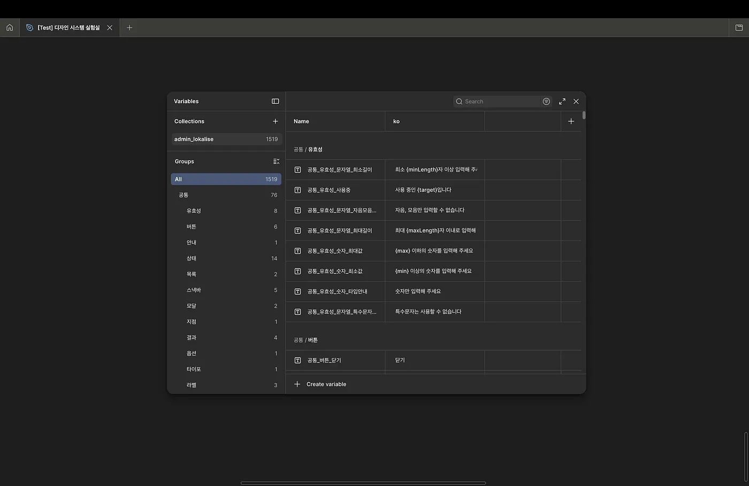749x486 pixels.
Task: Select the 스낵바 group
Action: [226, 290]
